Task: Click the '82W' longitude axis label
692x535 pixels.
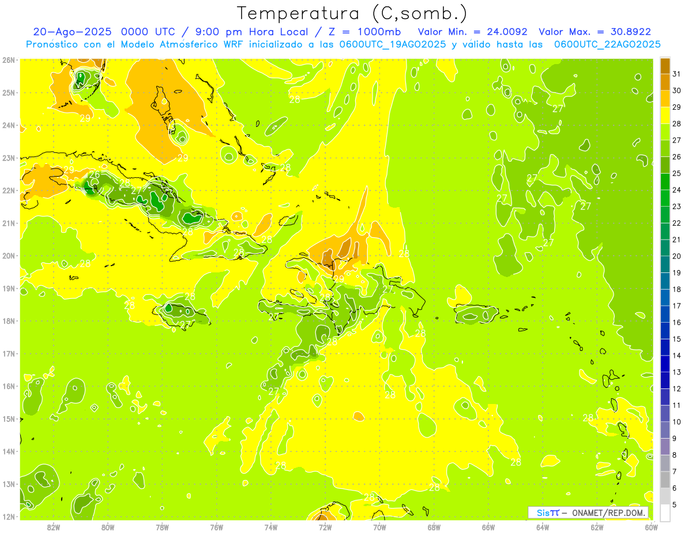Action: click(x=54, y=527)
